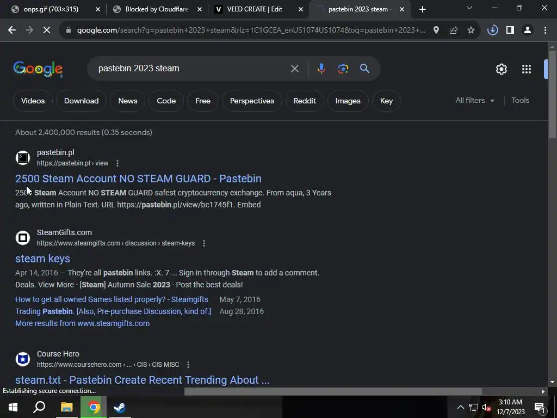This screenshot has height=418, width=557.
Task: Open Steam from the taskbar
Action: click(x=120, y=407)
